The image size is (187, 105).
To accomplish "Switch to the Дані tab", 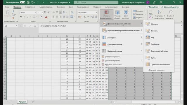I will pos(71,7).
